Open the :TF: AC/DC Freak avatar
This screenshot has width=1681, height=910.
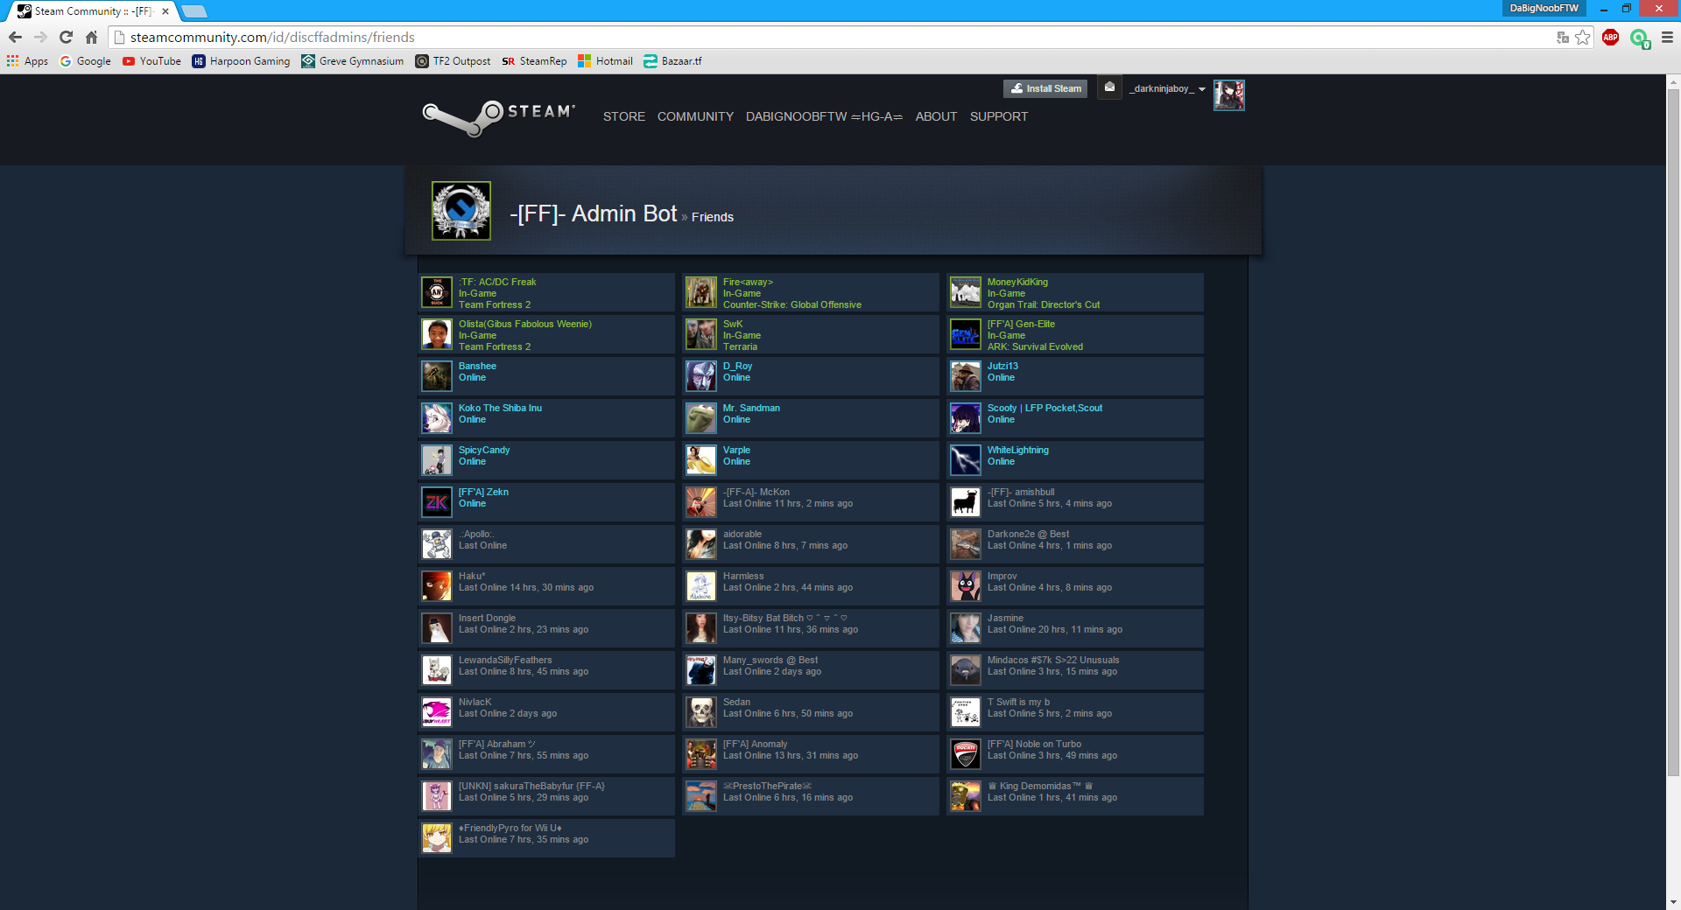pos(437,292)
